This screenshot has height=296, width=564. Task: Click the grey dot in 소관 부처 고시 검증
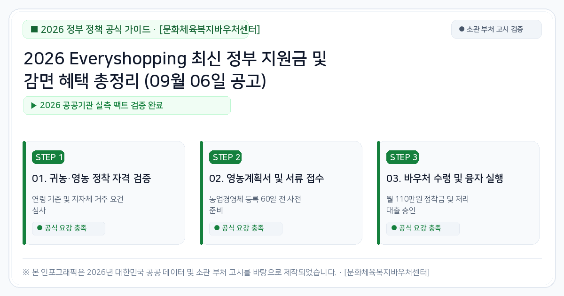pyautogui.click(x=462, y=29)
